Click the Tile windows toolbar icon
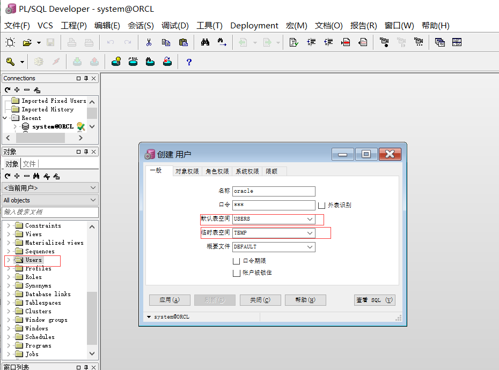This screenshot has height=370, width=499. (457, 42)
